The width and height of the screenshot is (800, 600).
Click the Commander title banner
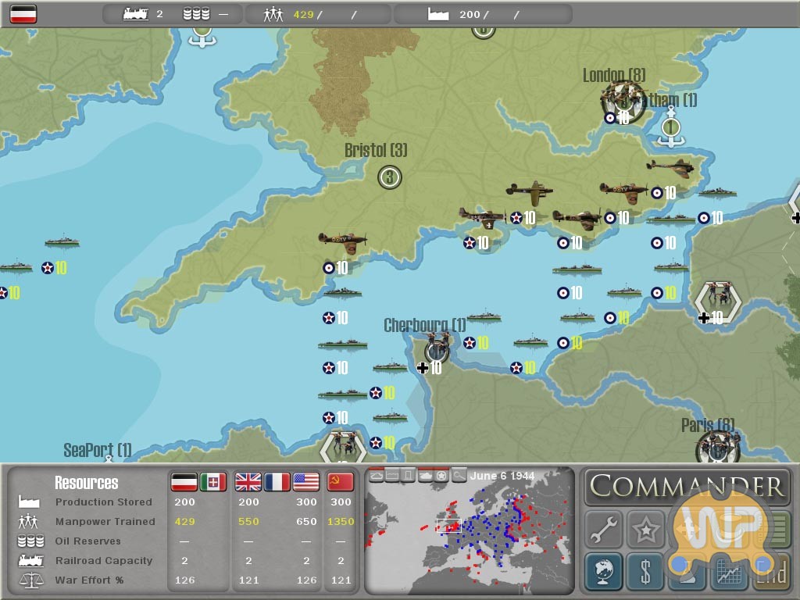687,487
